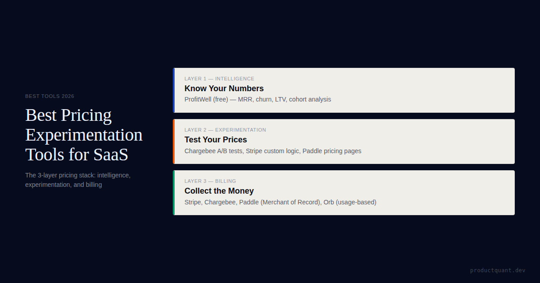Click "cohort analysis" in Layer 1 description

pyautogui.click(x=310, y=99)
